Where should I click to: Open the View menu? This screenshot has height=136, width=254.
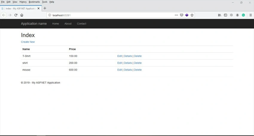(x=15, y=2)
